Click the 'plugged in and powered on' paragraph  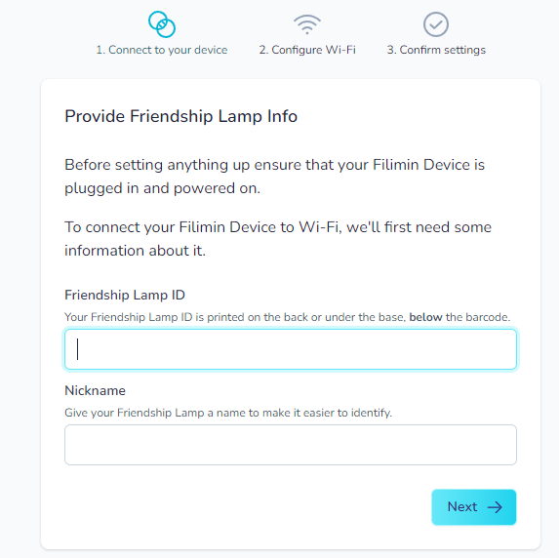[274, 177]
